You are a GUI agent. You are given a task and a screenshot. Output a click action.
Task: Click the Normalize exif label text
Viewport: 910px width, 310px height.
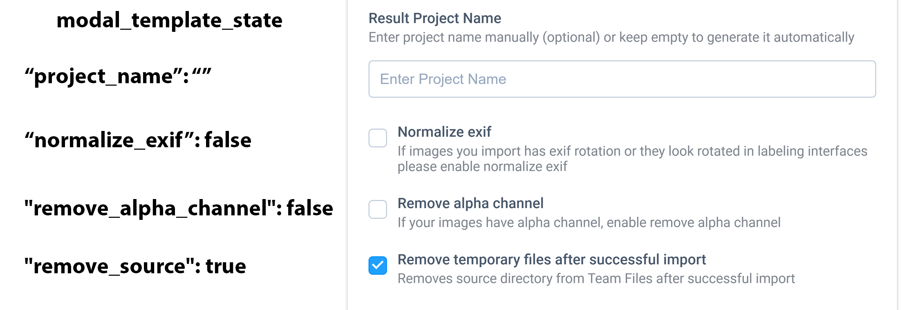pyautogui.click(x=444, y=132)
